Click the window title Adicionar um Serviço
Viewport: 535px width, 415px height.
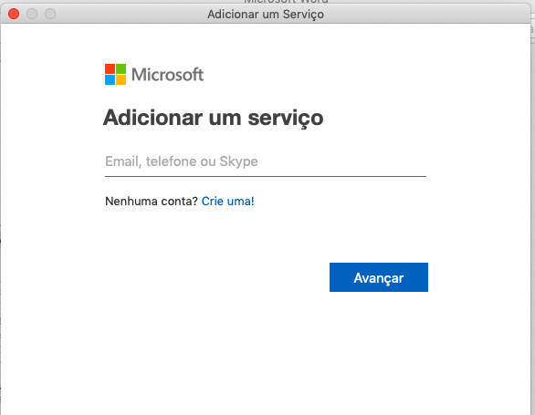[x=266, y=15]
